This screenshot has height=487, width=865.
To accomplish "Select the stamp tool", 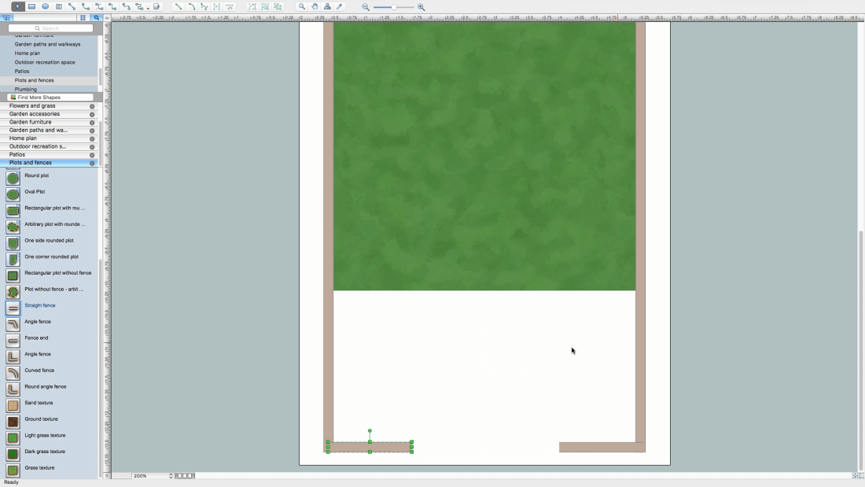I will (x=327, y=6).
